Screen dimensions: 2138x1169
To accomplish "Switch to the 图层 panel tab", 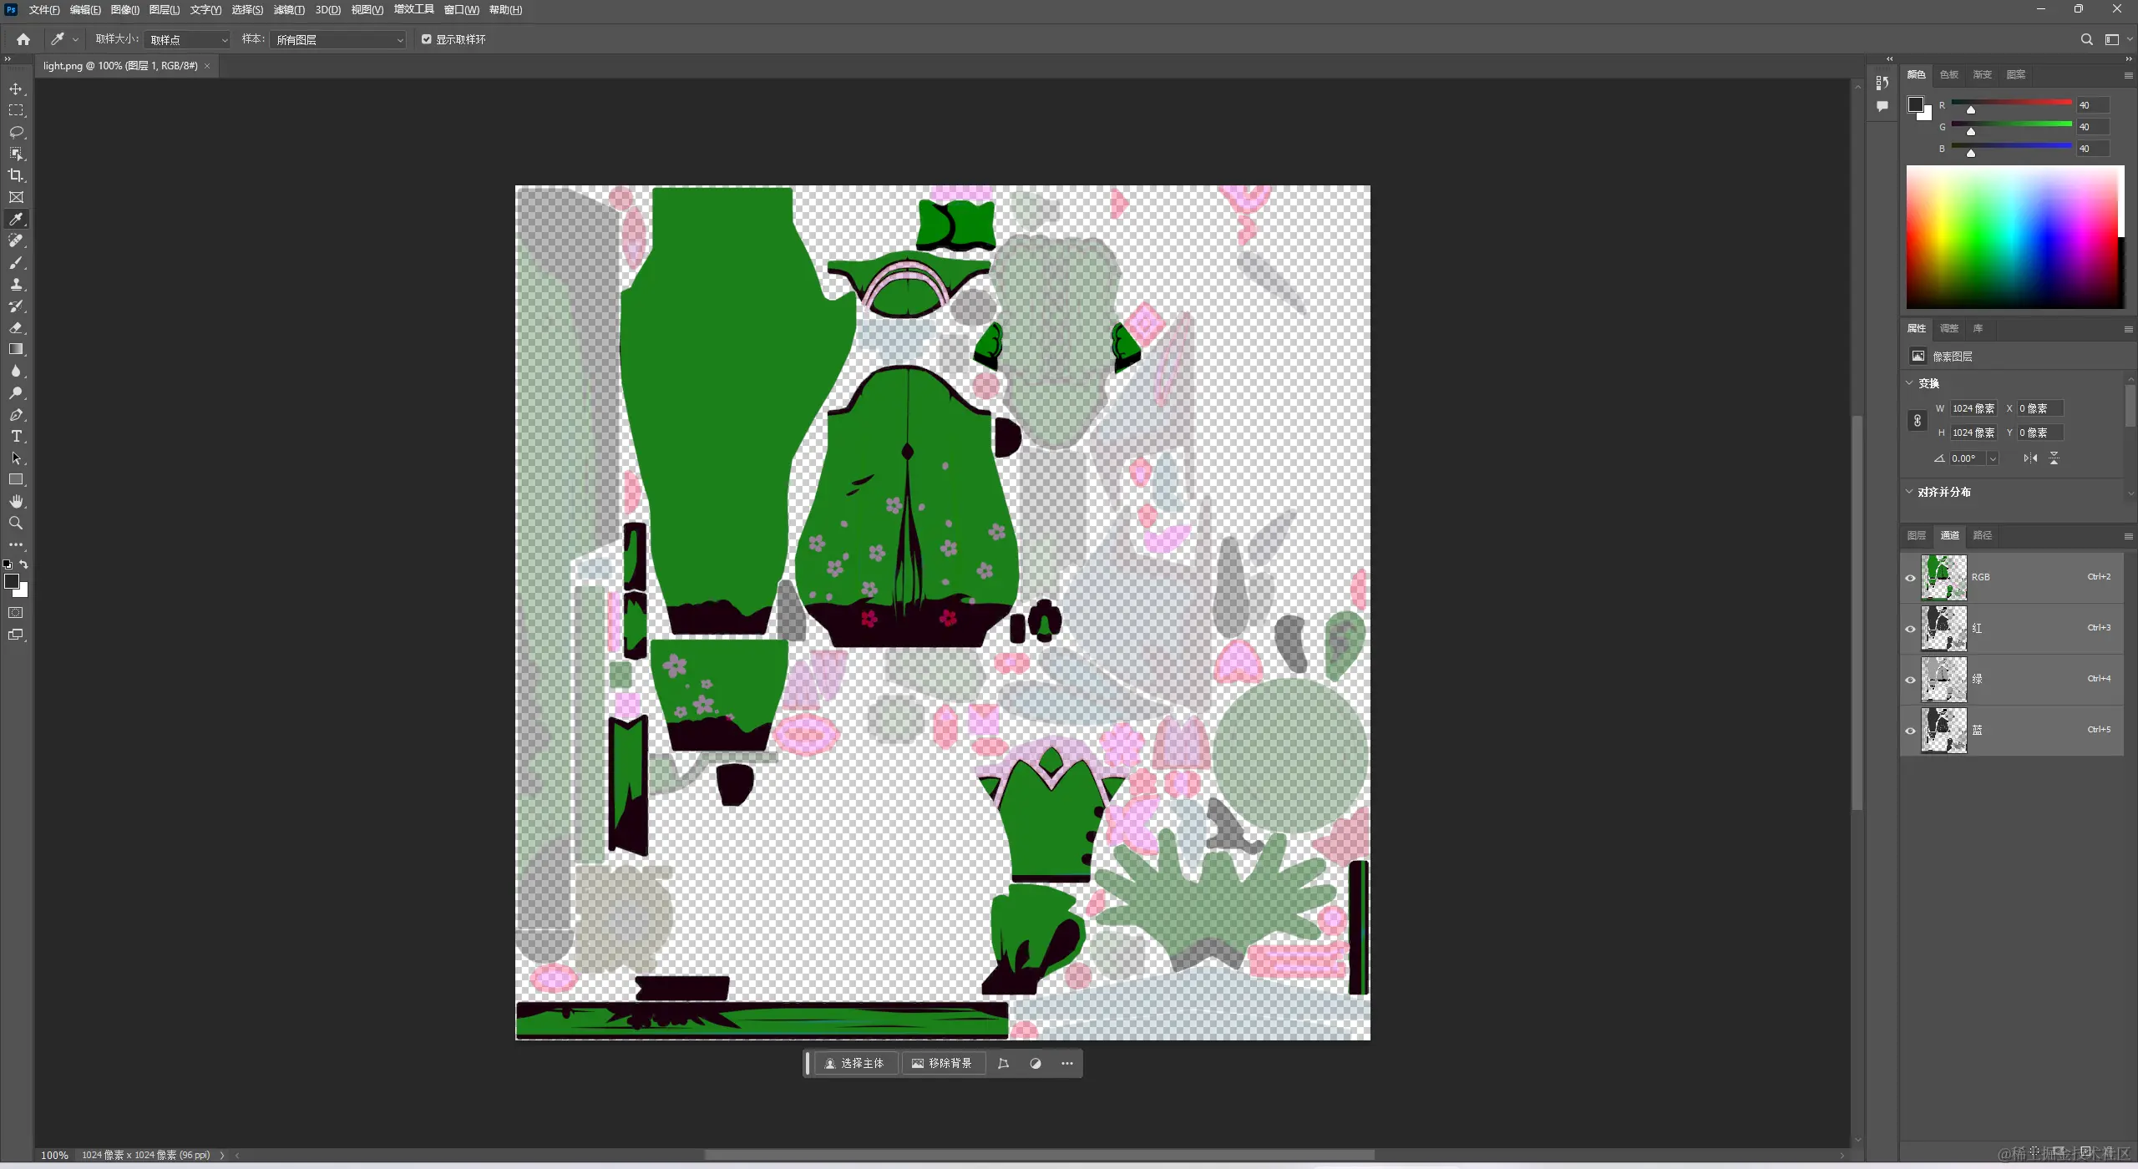I will (x=1917, y=535).
